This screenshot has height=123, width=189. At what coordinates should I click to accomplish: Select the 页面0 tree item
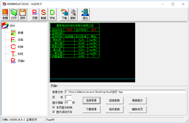click(x=21, y=61)
